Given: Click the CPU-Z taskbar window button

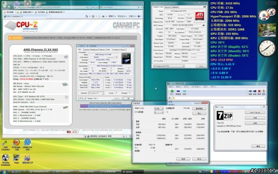Looking at the screenshot, I should (63, 172).
